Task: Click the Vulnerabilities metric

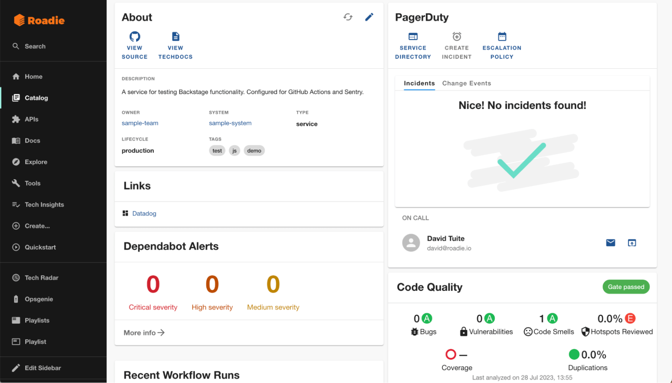Action: 486,325
